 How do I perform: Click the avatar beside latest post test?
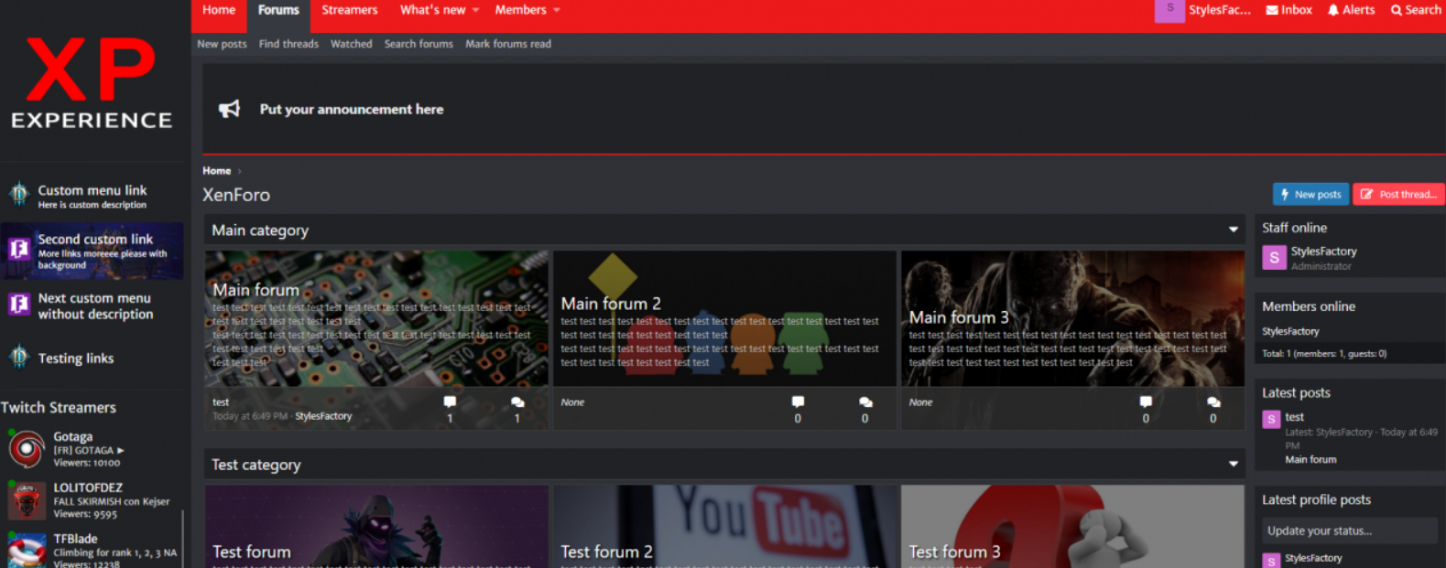coord(1271,419)
